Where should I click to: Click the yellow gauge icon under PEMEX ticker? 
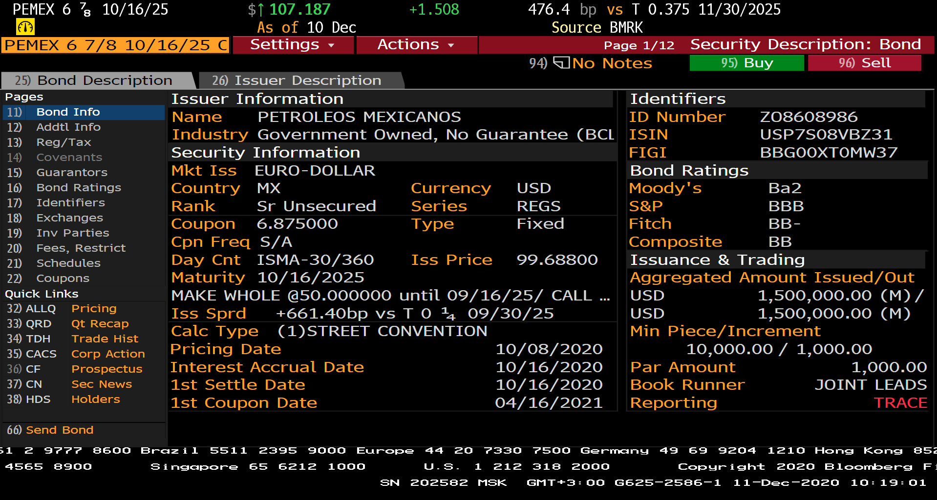pos(25,27)
